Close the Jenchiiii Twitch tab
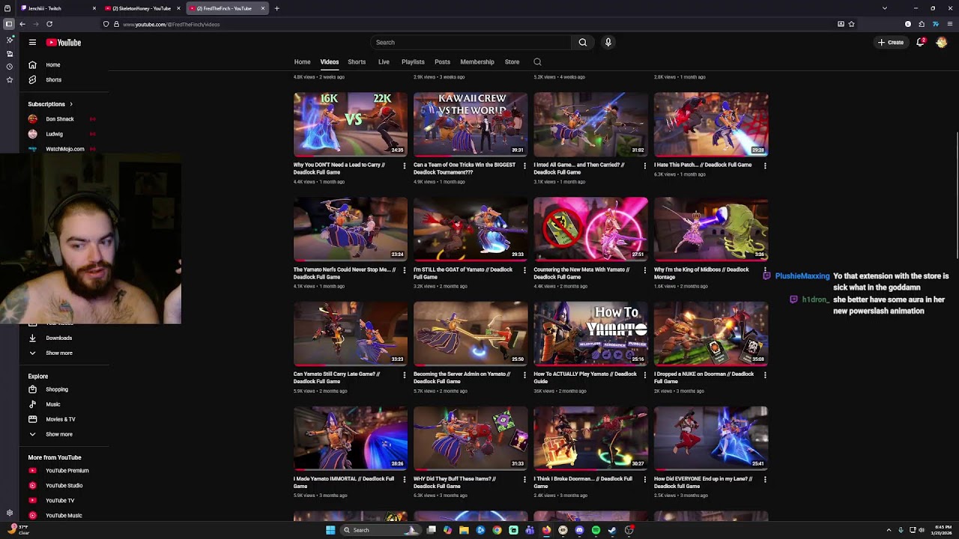Viewport: 959px width, 539px height. 94,8
